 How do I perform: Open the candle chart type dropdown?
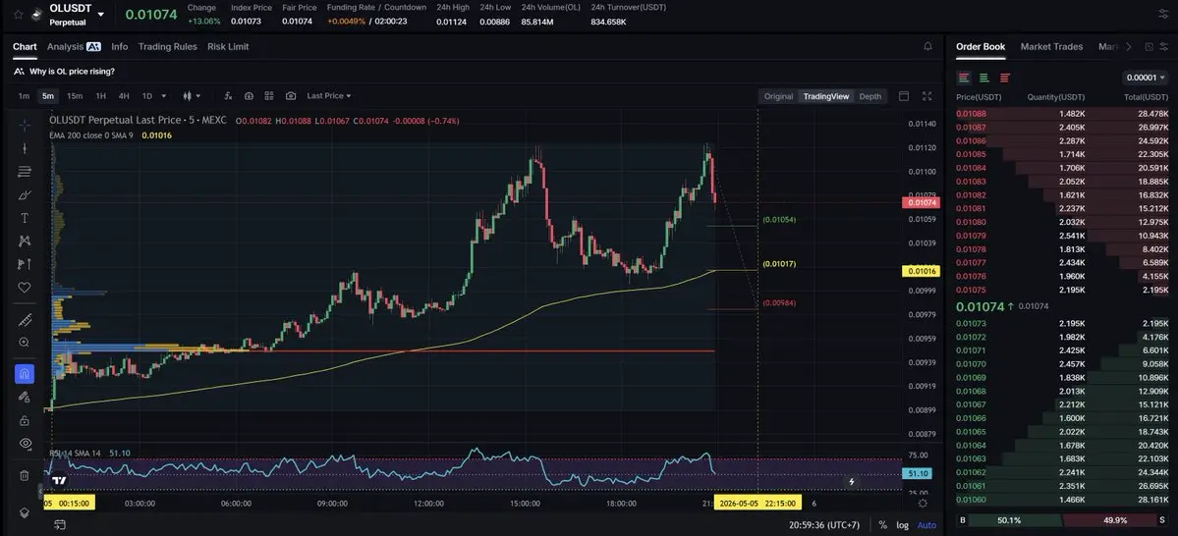(x=193, y=96)
